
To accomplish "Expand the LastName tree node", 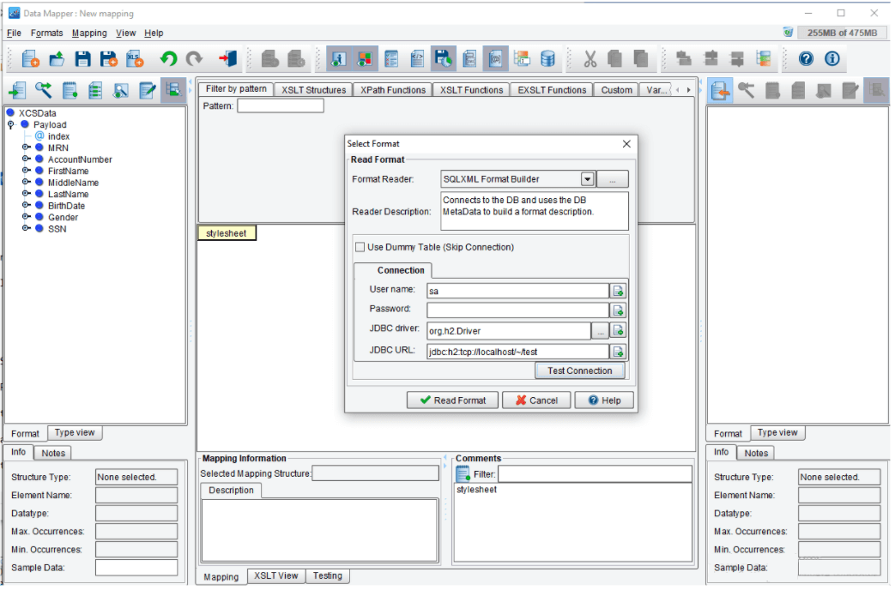I will point(27,194).
